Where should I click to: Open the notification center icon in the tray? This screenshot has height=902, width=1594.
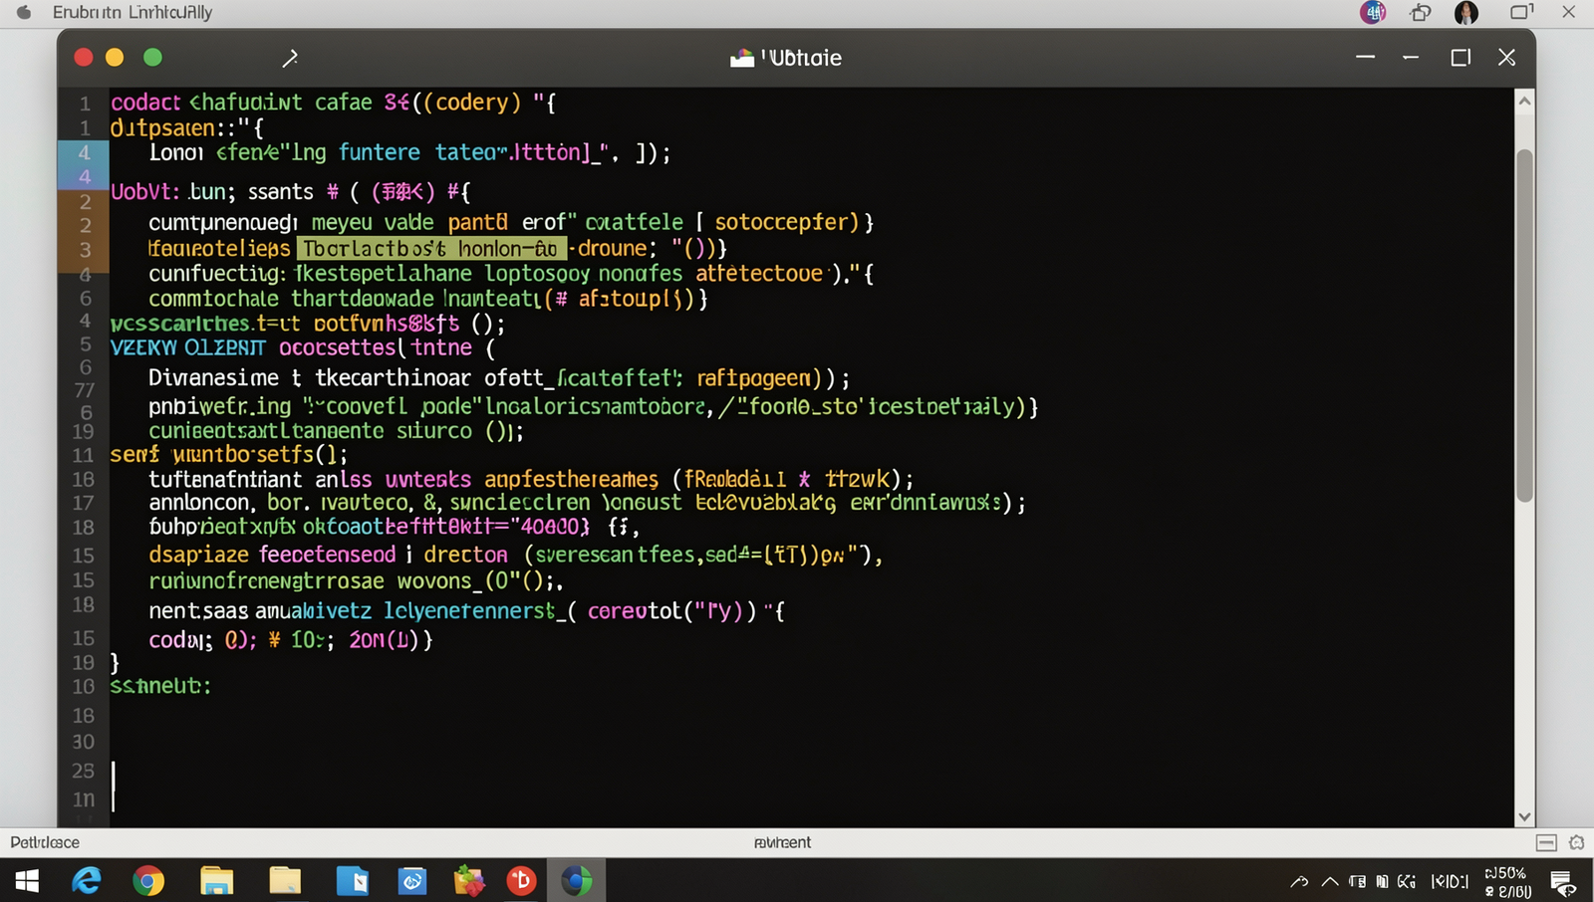coord(1562,882)
